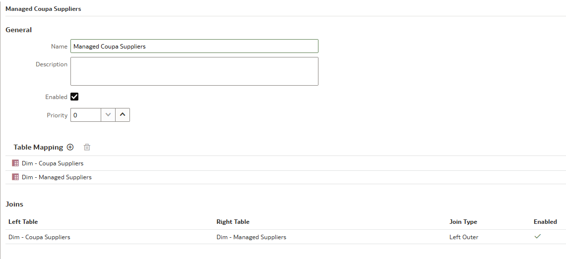This screenshot has height=259, width=566.
Task: Toggle the Enabled checkbox
Action: (74, 97)
